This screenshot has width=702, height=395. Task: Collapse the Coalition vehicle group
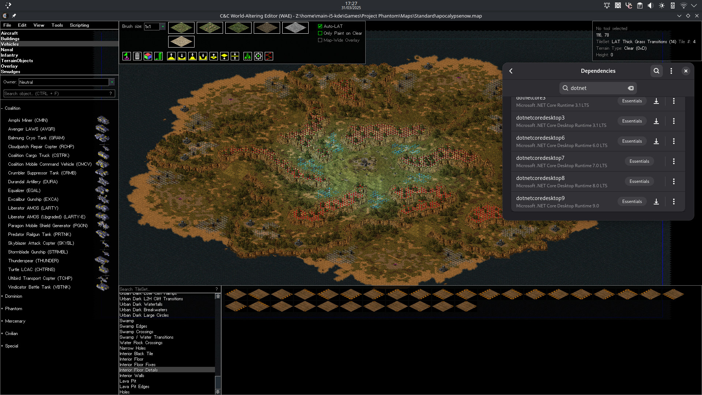tap(2, 108)
